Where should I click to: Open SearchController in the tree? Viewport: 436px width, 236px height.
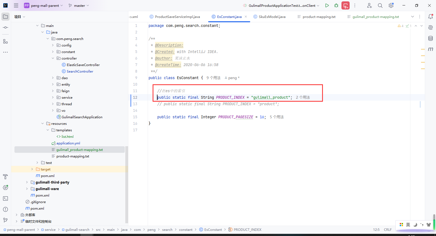80,71
